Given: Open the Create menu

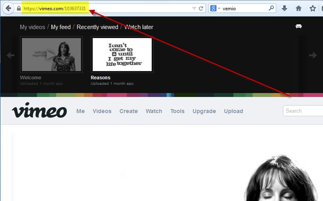Looking at the screenshot, I should 128,111.
